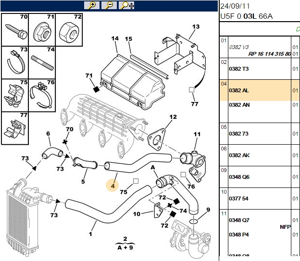
Task: Click callout number 11 in diagram
Action: (197, 134)
